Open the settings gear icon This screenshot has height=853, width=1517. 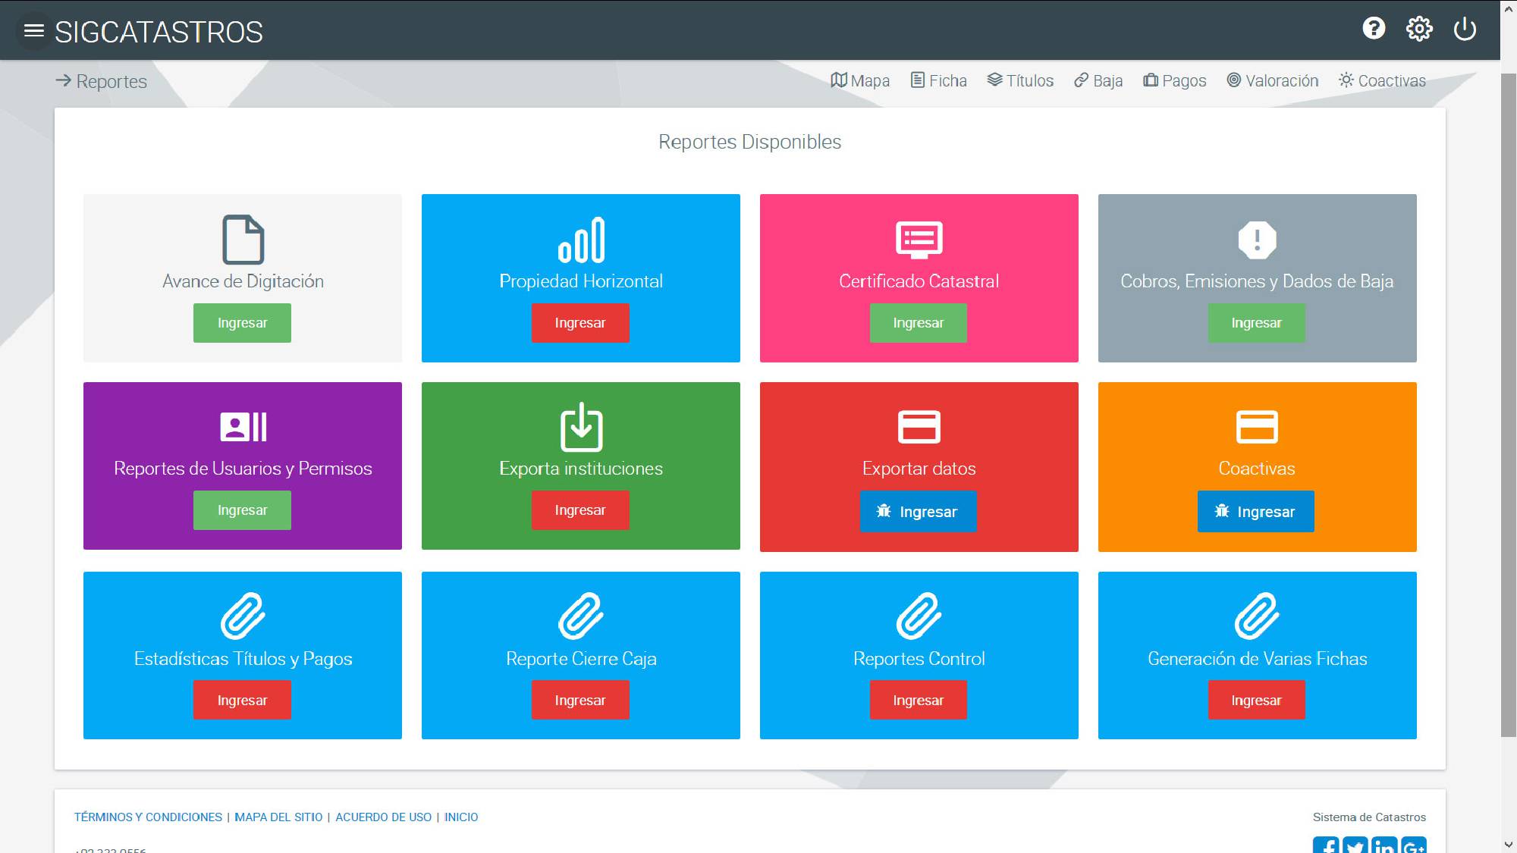1419,29
